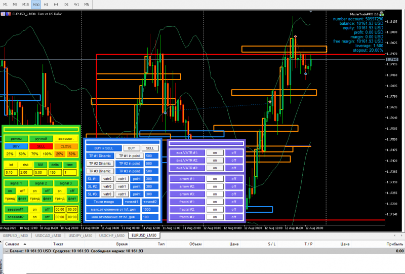Click session#1 first 00:00 time field
405x274 pixels.
[60, 209]
